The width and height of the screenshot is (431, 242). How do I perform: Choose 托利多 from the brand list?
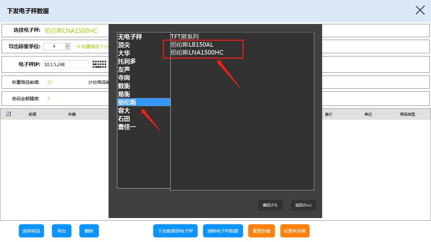tap(144, 61)
